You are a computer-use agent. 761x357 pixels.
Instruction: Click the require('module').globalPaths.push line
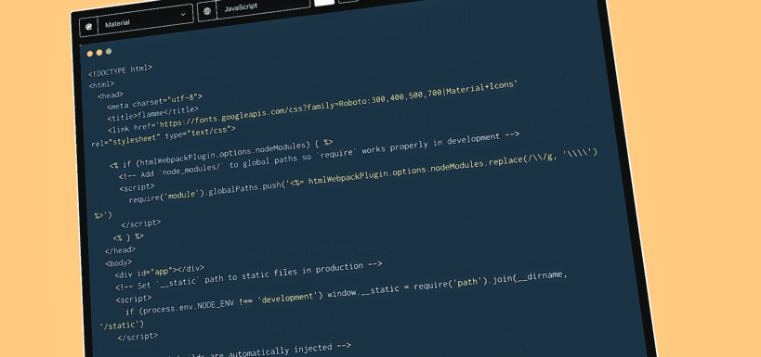362,175
